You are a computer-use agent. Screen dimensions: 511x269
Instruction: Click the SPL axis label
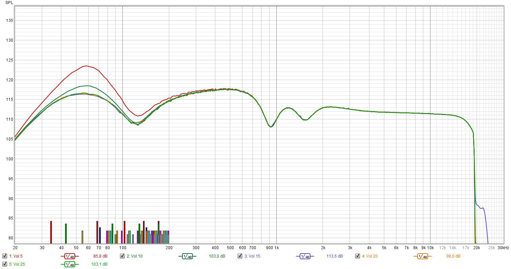[9, 3]
